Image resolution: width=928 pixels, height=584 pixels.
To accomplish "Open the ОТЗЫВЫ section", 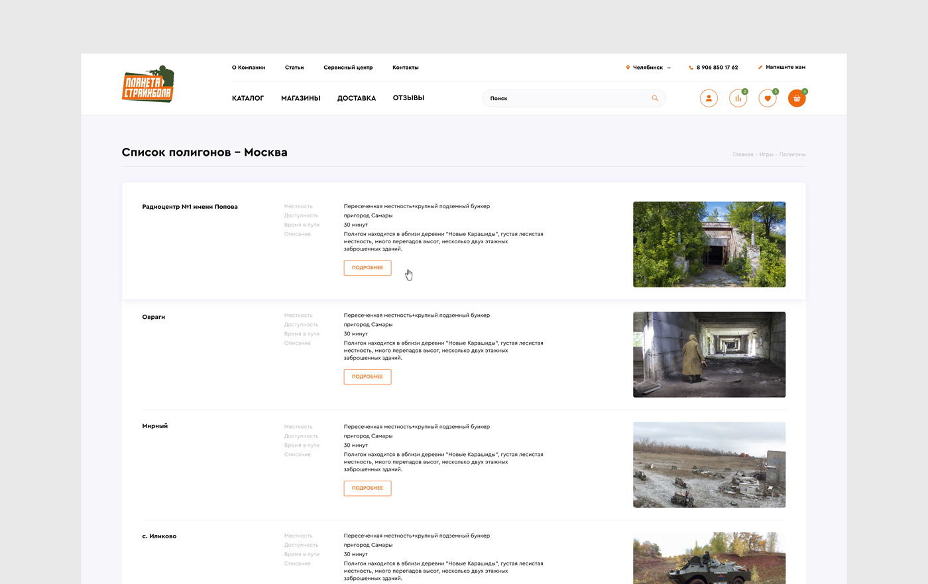I will point(408,98).
